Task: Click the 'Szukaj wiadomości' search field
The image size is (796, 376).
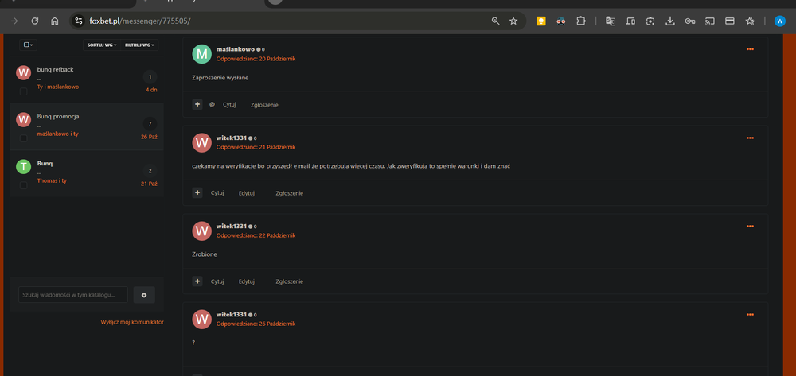Action: (72, 295)
